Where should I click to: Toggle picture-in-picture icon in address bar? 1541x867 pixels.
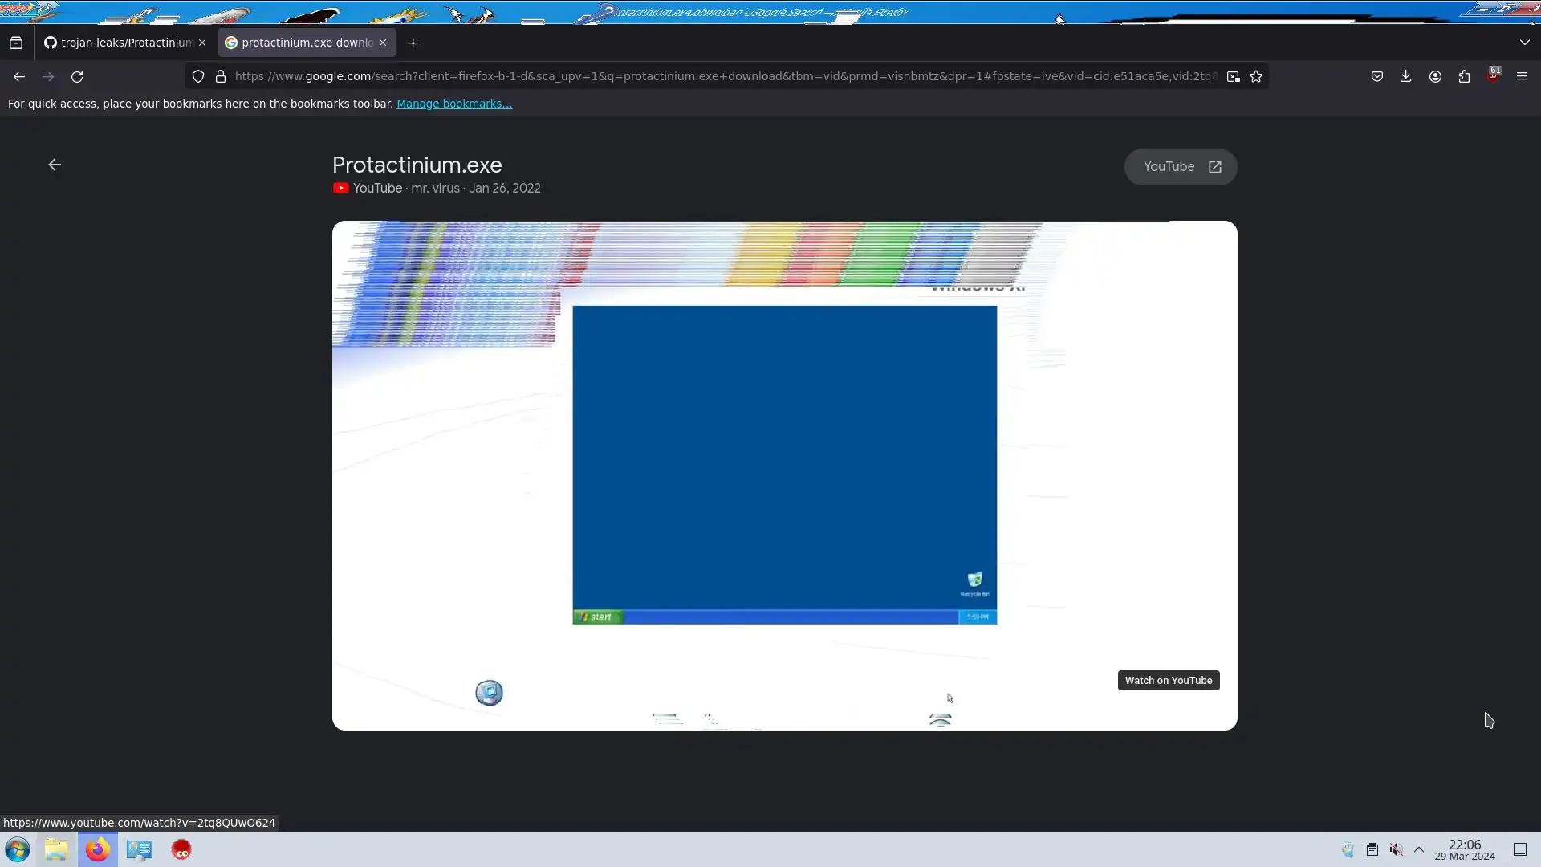click(x=1233, y=77)
